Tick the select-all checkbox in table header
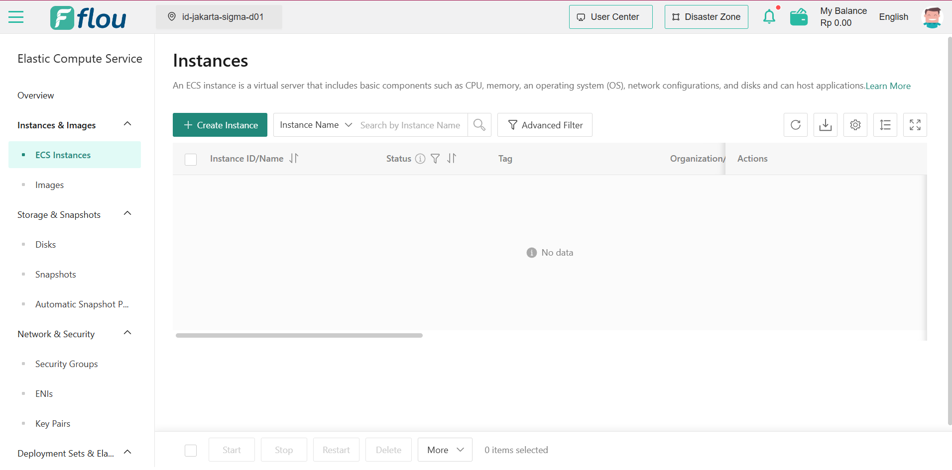952x470 pixels. (191, 159)
